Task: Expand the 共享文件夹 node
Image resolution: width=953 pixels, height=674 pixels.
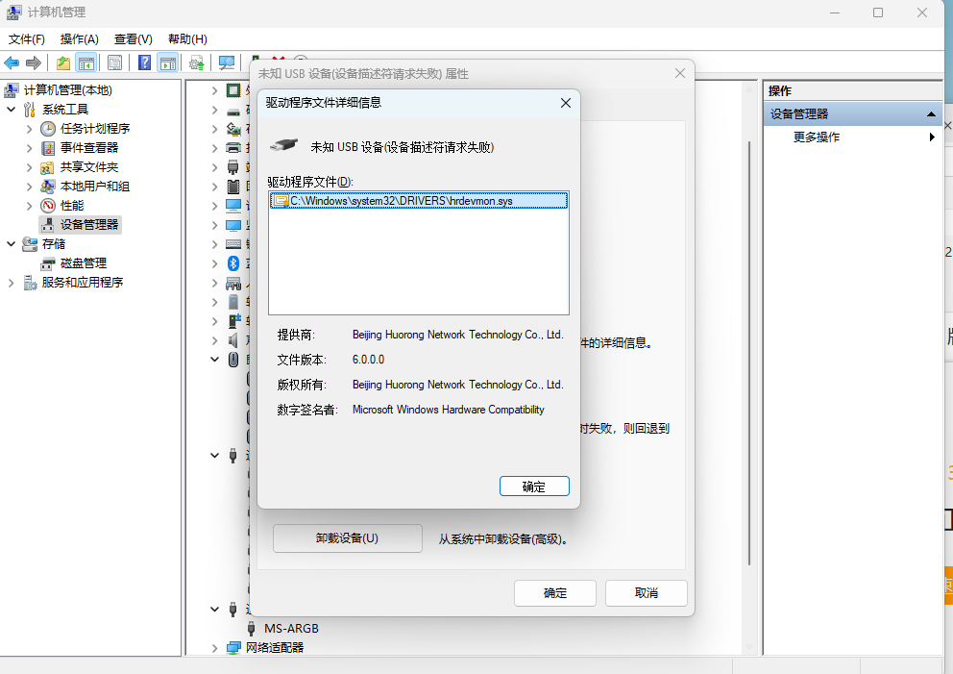Action: coord(30,167)
